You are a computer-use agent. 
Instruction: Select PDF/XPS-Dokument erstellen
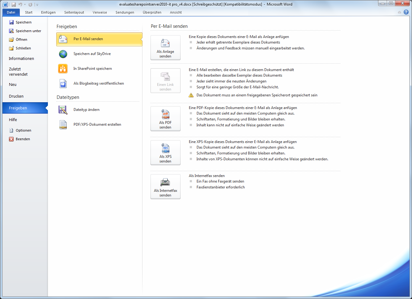click(x=99, y=124)
